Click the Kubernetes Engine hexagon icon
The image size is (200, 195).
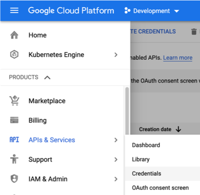pos(15,55)
